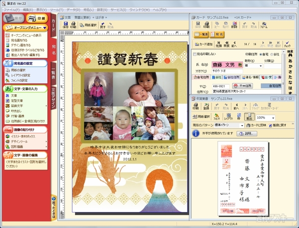The image size is (299, 228).
Task: Click the 検索 binoculars search icon
Action: tap(290, 53)
